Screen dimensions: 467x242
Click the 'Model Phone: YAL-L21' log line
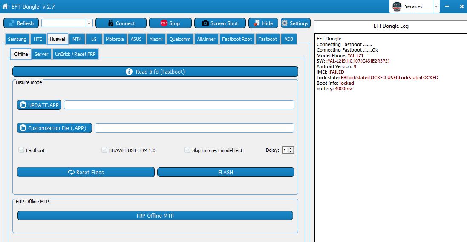340,55
